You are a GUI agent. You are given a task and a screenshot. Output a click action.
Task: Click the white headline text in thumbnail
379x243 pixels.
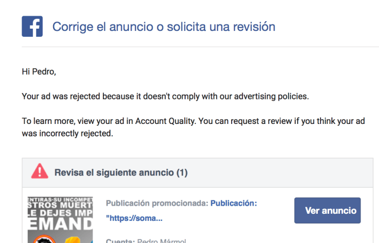coord(60,211)
